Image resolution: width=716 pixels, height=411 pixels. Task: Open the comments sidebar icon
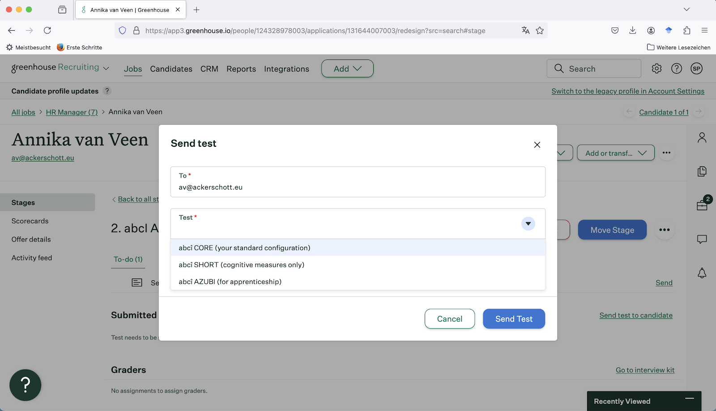[702, 239]
